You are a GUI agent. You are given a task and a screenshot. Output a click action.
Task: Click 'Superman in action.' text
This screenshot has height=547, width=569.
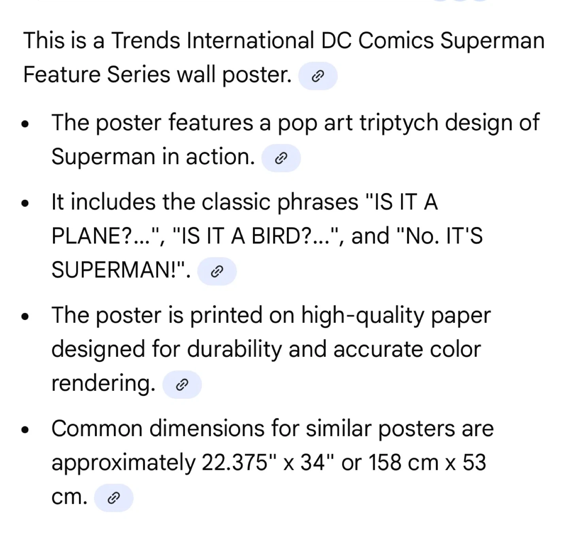point(153,157)
